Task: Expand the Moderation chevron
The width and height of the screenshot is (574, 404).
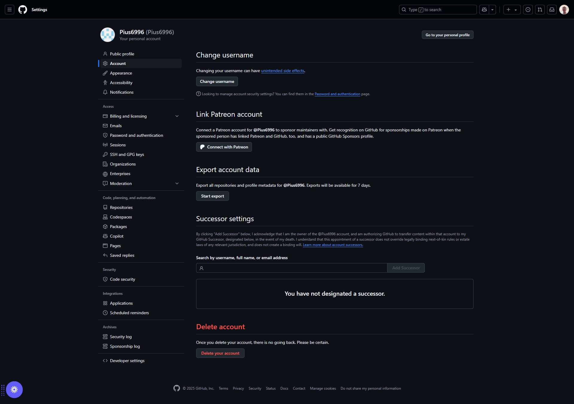Action: [177, 183]
